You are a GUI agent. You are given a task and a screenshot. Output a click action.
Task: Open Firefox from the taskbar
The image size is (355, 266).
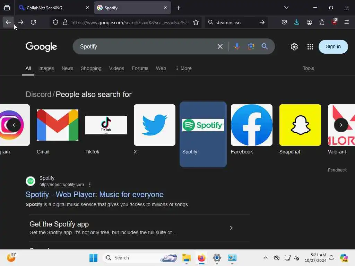click(201, 258)
